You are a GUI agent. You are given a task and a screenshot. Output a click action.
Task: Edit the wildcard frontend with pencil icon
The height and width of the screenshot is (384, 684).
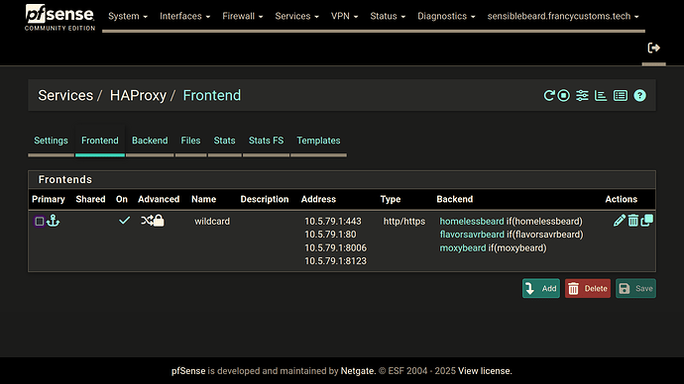(x=619, y=221)
